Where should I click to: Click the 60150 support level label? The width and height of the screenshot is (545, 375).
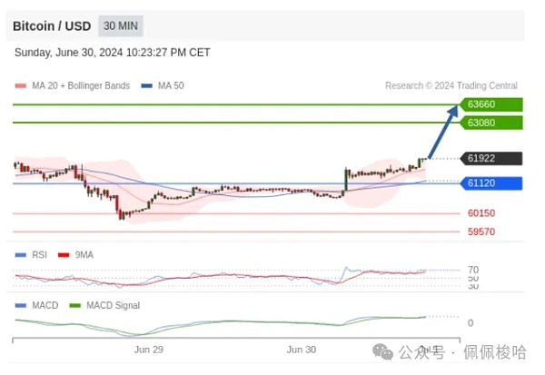tap(481, 213)
